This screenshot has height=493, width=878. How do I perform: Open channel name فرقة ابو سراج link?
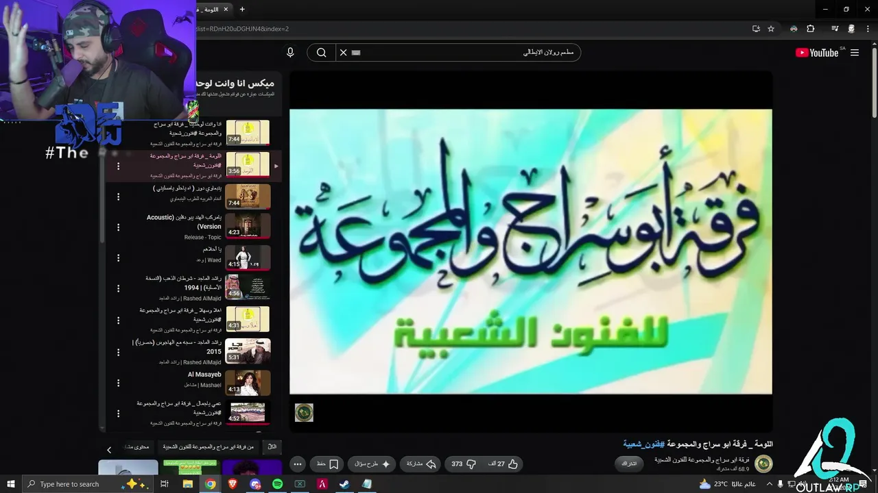(702, 459)
